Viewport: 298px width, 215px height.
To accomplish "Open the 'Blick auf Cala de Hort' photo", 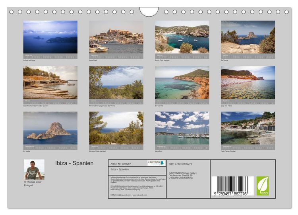I will point(116,128).
